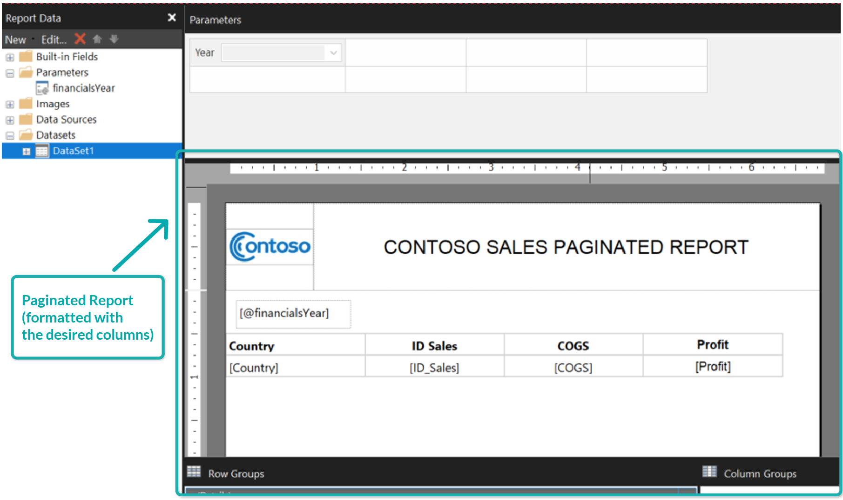Open the Year parameter dropdown

(333, 53)
